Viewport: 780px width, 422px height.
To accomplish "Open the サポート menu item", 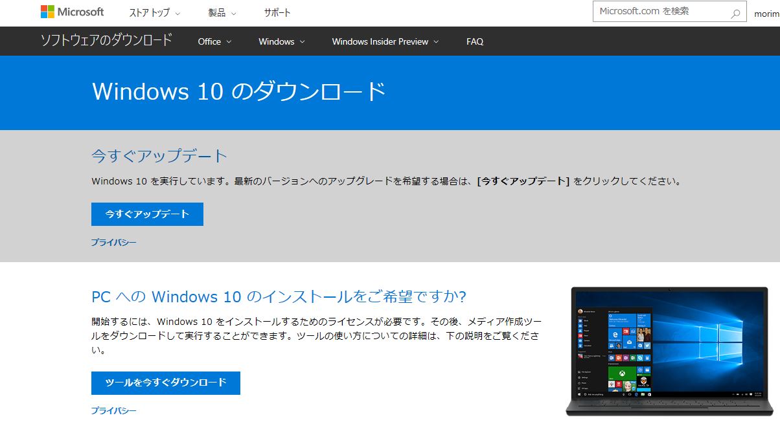I will 277,12.
